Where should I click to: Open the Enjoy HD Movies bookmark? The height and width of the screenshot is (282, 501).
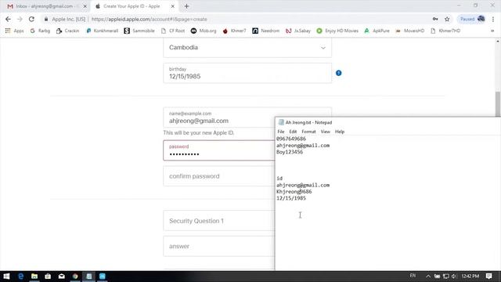coord(337,31)
